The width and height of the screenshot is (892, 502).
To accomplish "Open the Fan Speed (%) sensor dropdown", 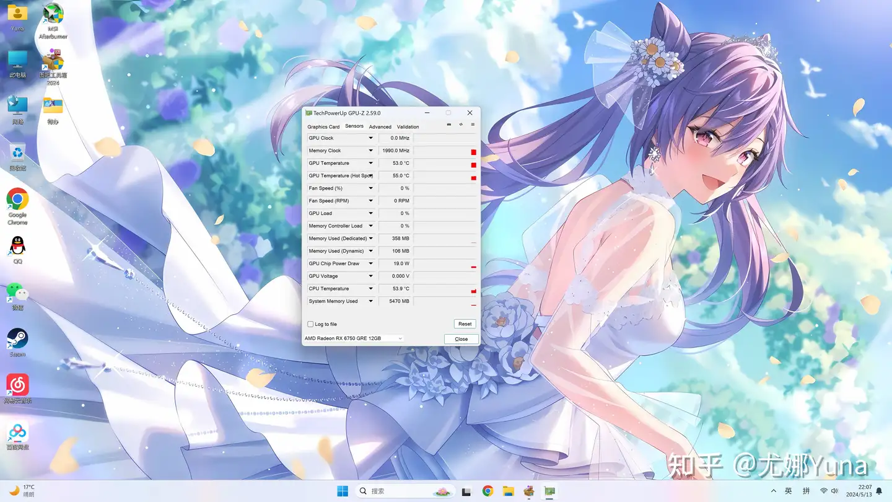I will tap(371, 188).
